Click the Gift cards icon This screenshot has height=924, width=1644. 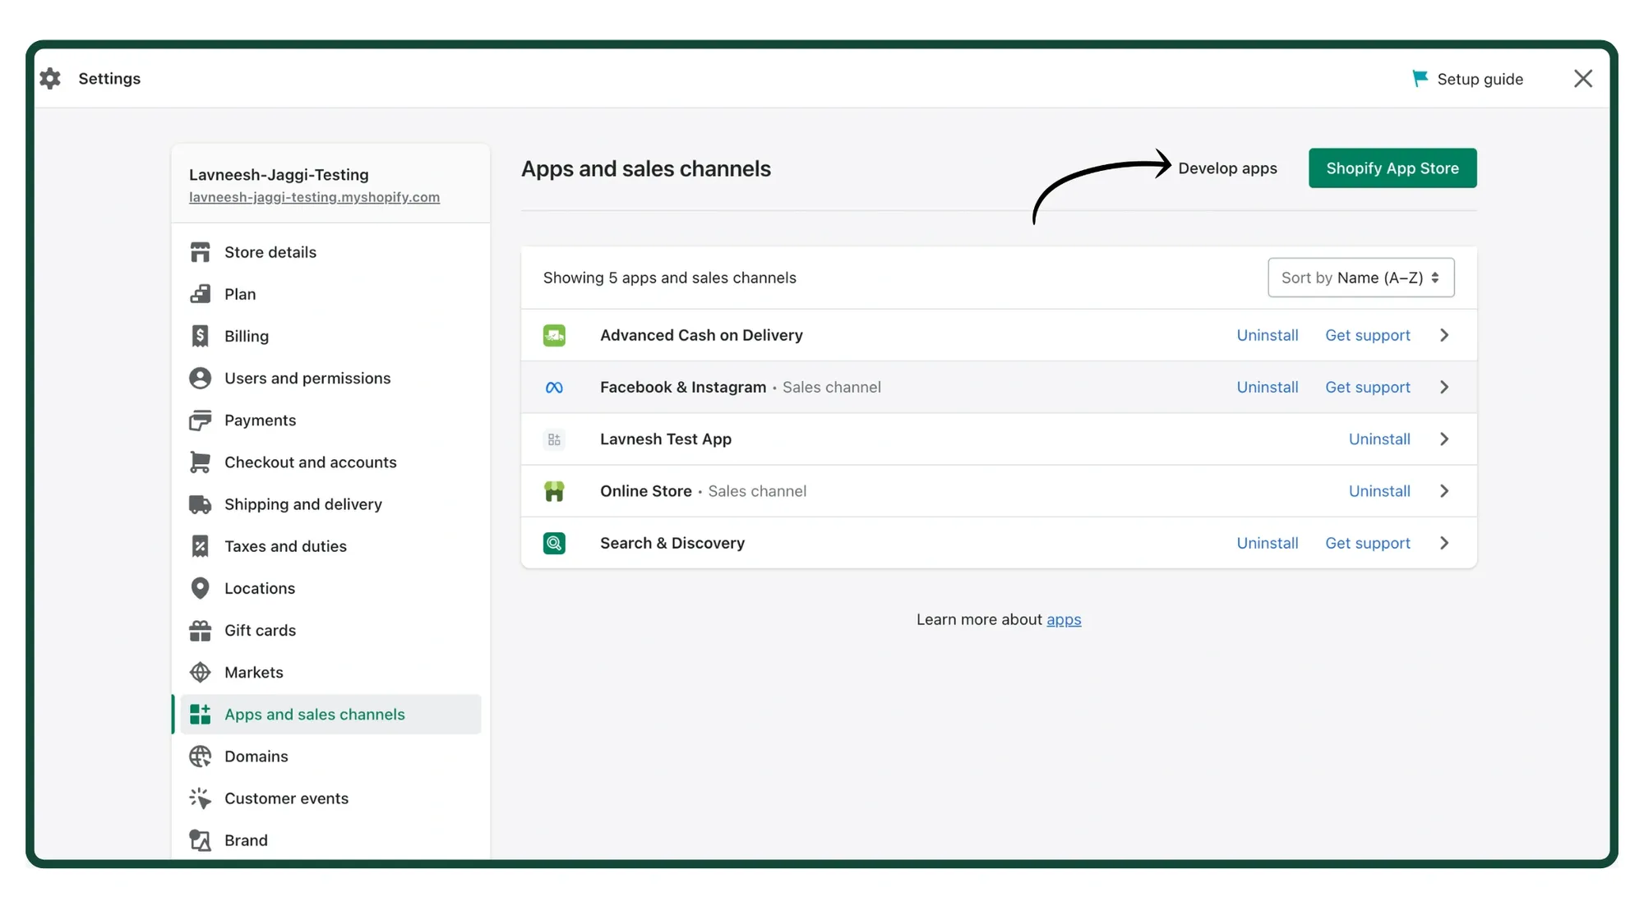coord(200,630)
